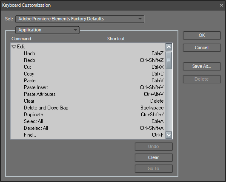Cancel the Keyboard Customization dialog
226x182 pixels.
202,48
